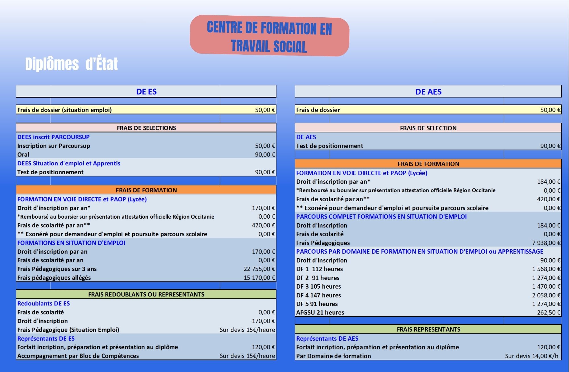Click the Frais Représentants green header
Viewport: 569px width, 372px height.
(428, 329)
